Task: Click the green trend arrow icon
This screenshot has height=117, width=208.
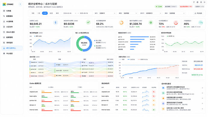Action: [x=88, y=22]
